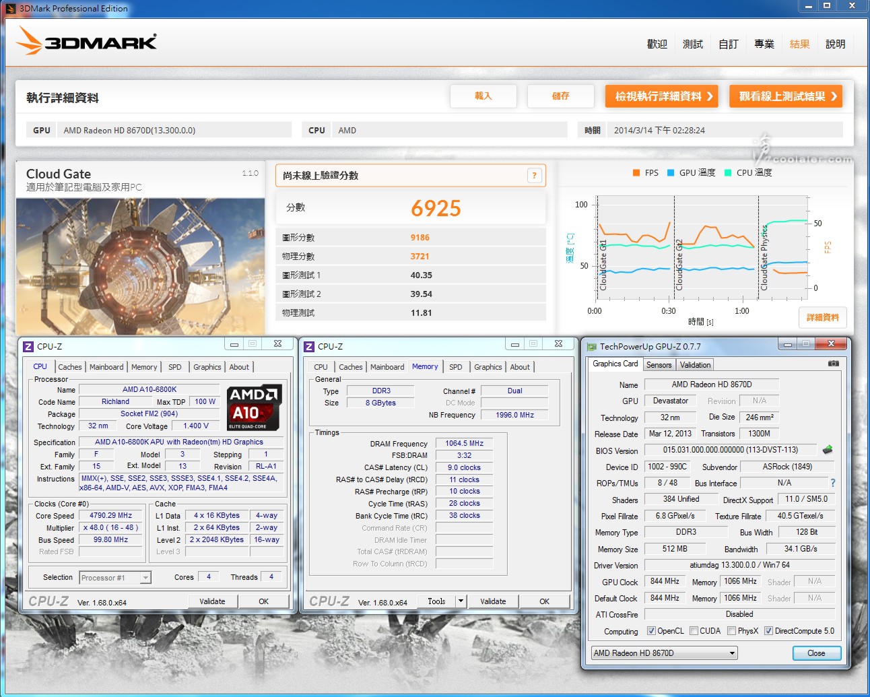
Task: Click the 圖形分數 9186 row
Action: (x=411, y=237)
